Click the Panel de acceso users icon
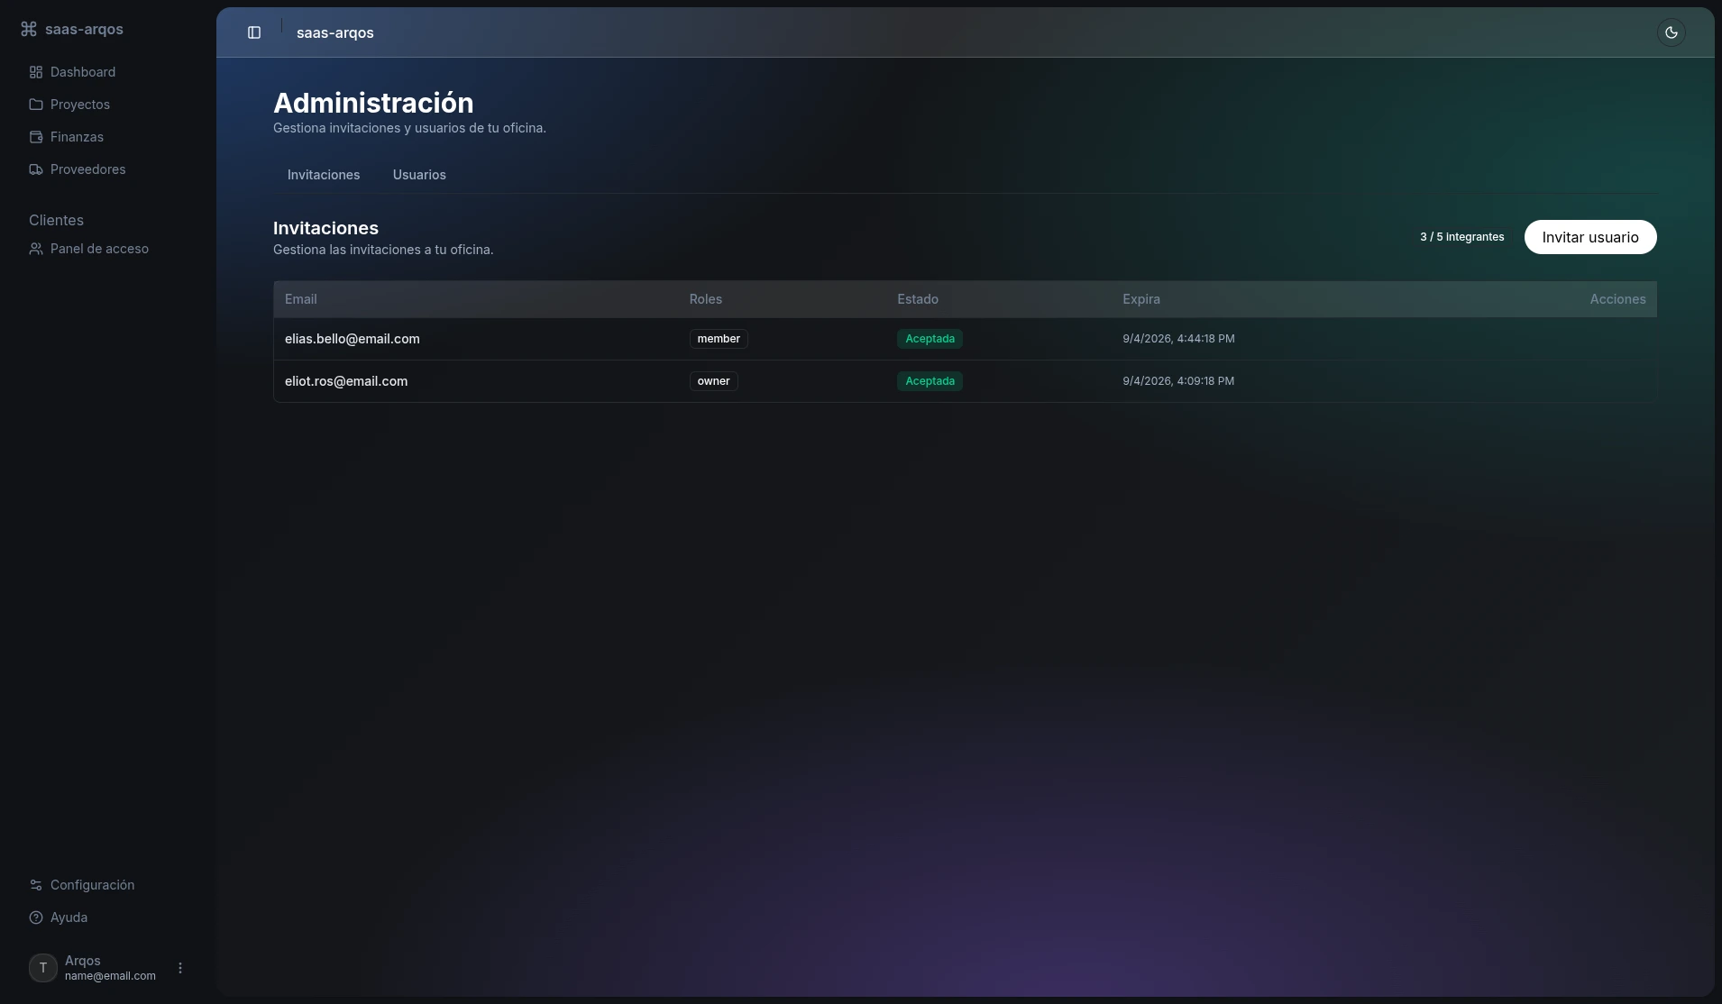Viewport: 1722px width, 1004px height. coord(36,249)
